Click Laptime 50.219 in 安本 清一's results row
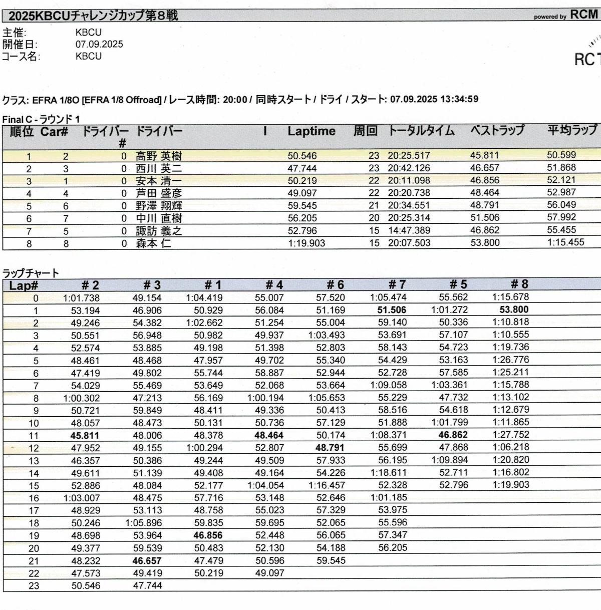 302,181
